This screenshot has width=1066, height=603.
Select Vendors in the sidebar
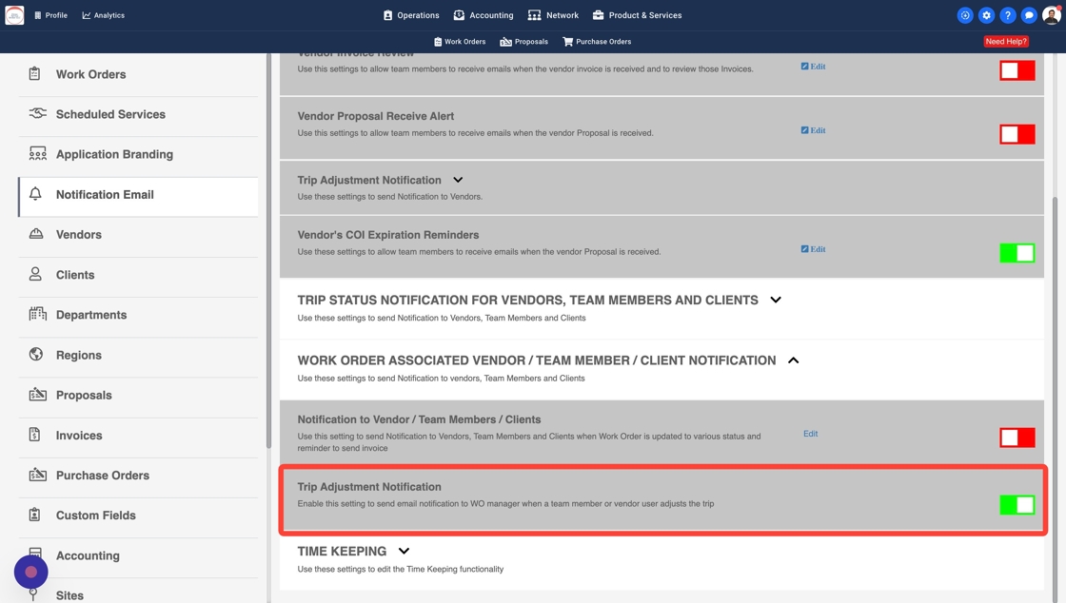[x=139, y=234]
